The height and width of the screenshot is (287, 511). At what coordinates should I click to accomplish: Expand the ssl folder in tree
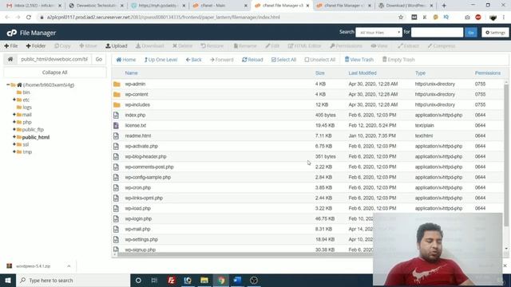click(14, 144)
